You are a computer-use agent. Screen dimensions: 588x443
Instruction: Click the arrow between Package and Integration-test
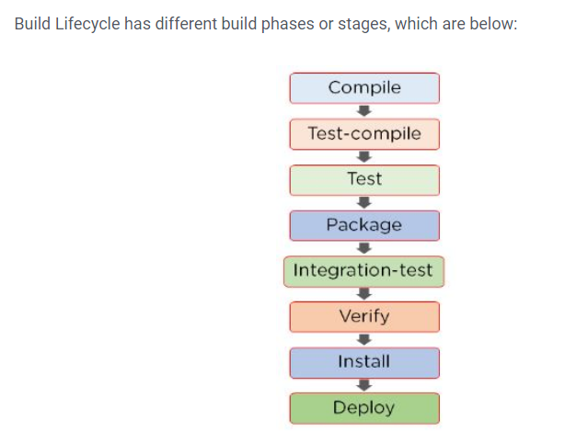pos(364,248)
